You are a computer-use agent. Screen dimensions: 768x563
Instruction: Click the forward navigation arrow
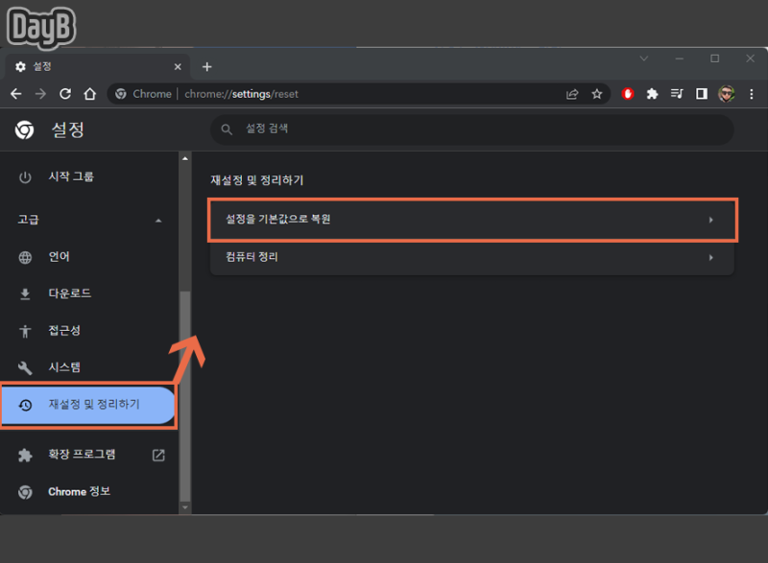[40, 94]
